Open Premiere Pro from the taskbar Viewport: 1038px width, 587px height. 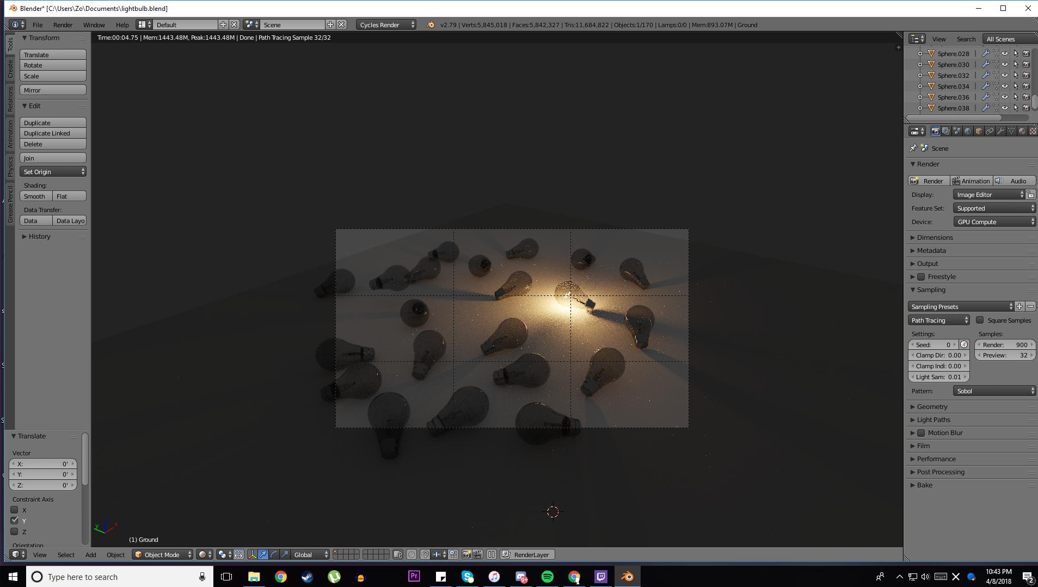coord(414,577)
